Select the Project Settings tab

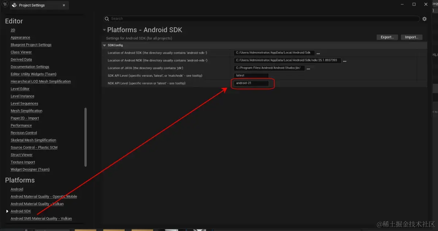(39, 5)
